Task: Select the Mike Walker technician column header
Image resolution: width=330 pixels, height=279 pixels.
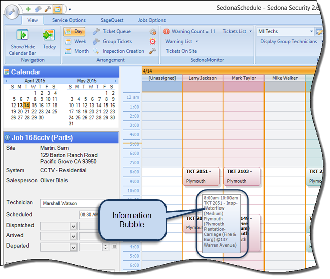Action: pos(285,78)
